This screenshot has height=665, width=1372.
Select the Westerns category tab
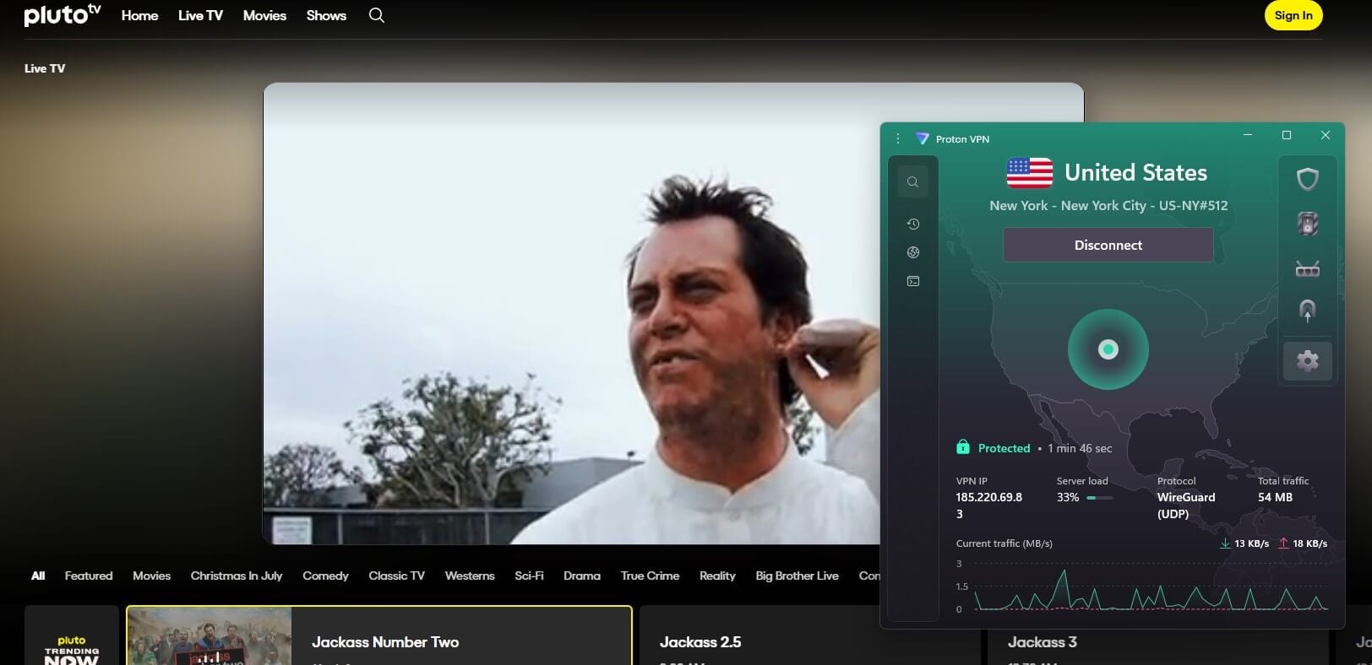coord(470,576)
